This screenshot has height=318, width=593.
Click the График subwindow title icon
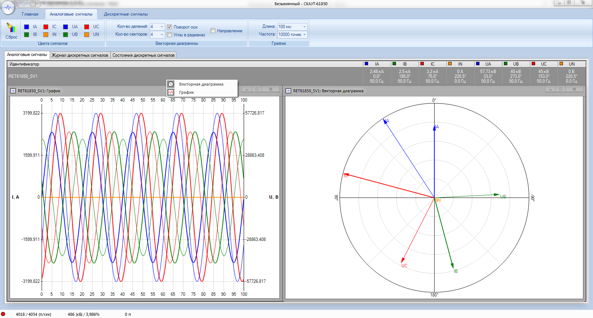point(13,91)
